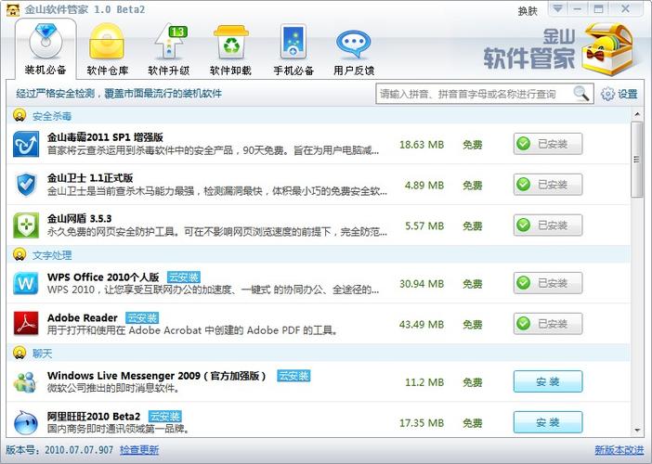
Task: Click 云安装 tag next to Windows Live Messenger
Action: (x=293, y=376)
